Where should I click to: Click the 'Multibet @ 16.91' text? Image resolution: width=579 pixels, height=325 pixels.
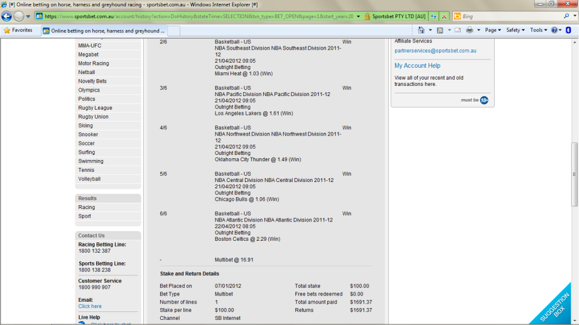(x=234, y=259)
